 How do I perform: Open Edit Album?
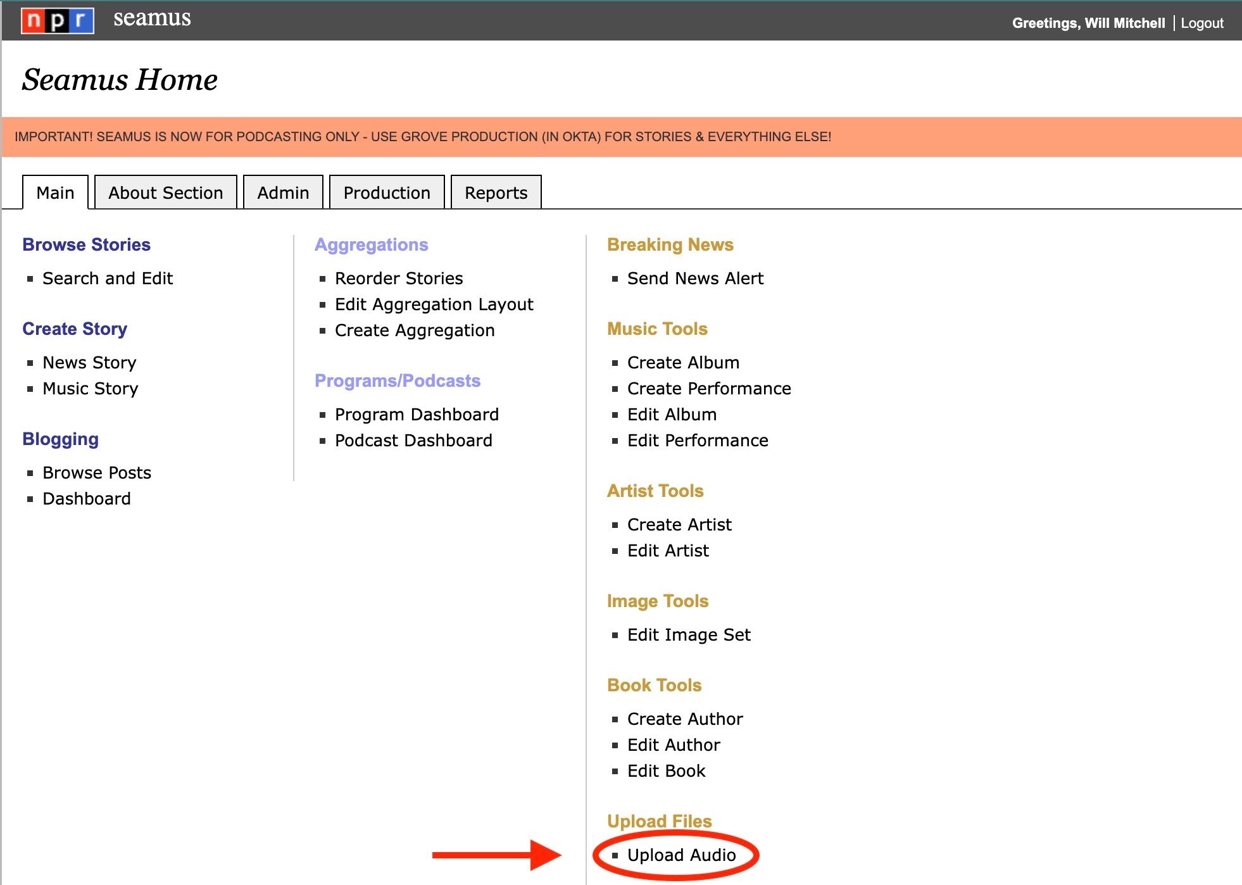[x=672, y=415]
